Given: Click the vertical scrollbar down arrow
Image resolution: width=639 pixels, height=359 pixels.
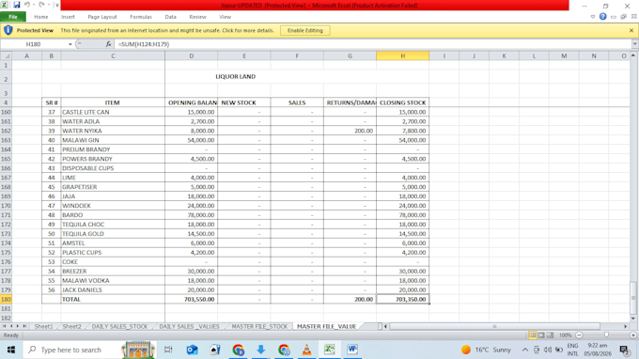Looking at the screenshot, I should pos(632,319).
